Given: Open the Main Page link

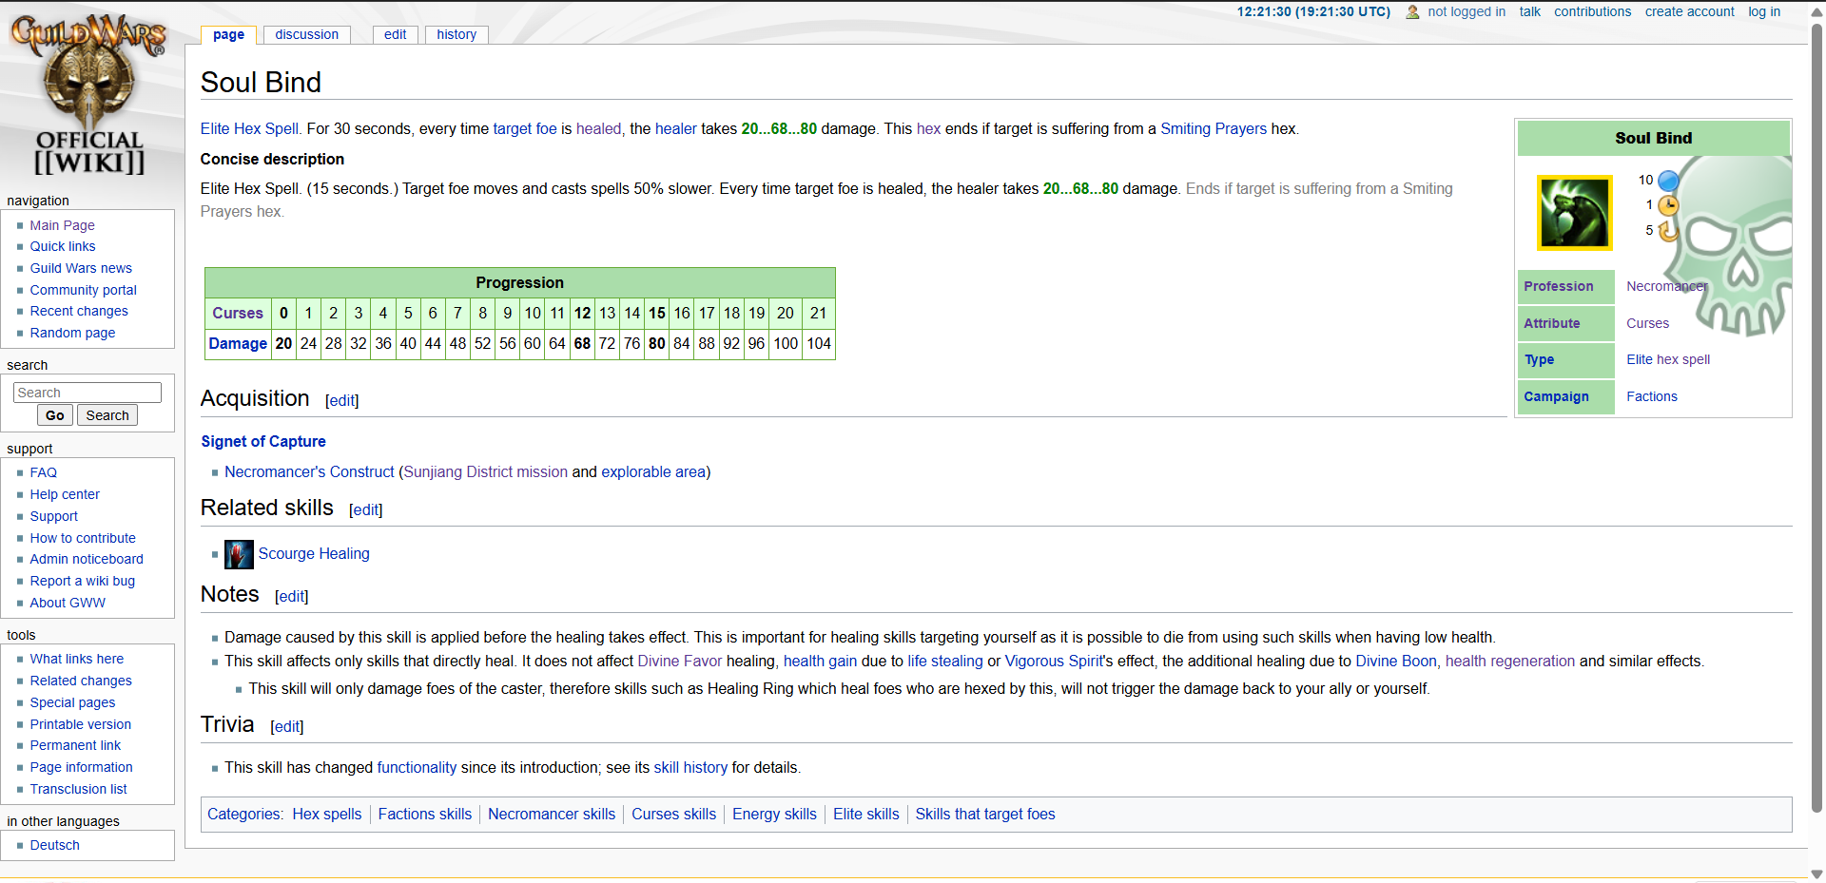Looking at the screenshot, I should [62, 225].
